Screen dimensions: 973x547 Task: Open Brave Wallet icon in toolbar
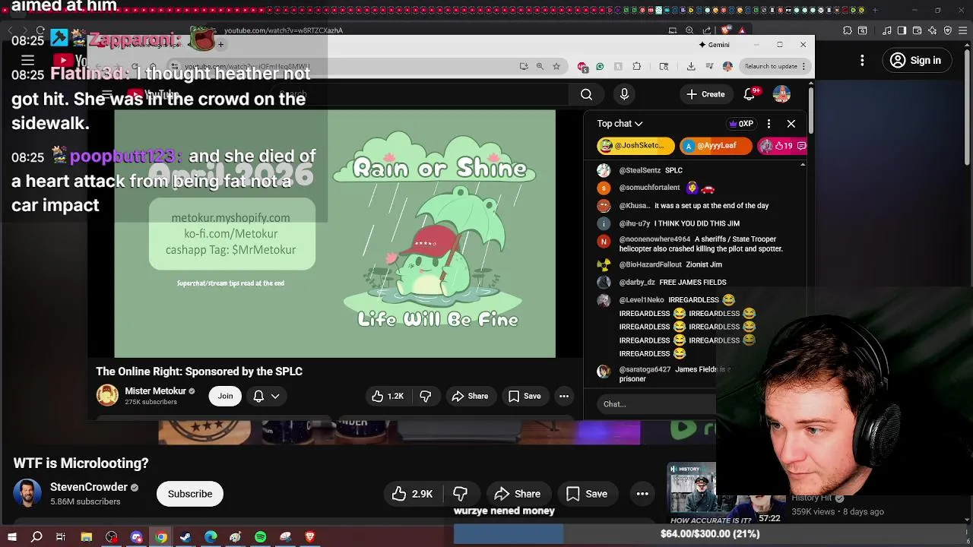pyautogui.click(x=917, y=30)
